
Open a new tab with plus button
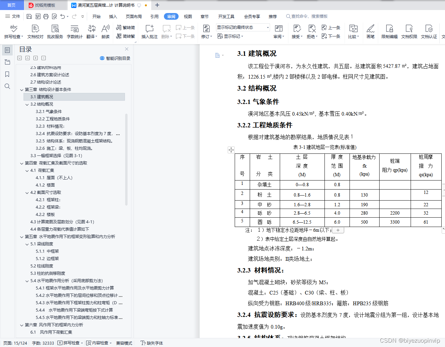pos(157,5)
